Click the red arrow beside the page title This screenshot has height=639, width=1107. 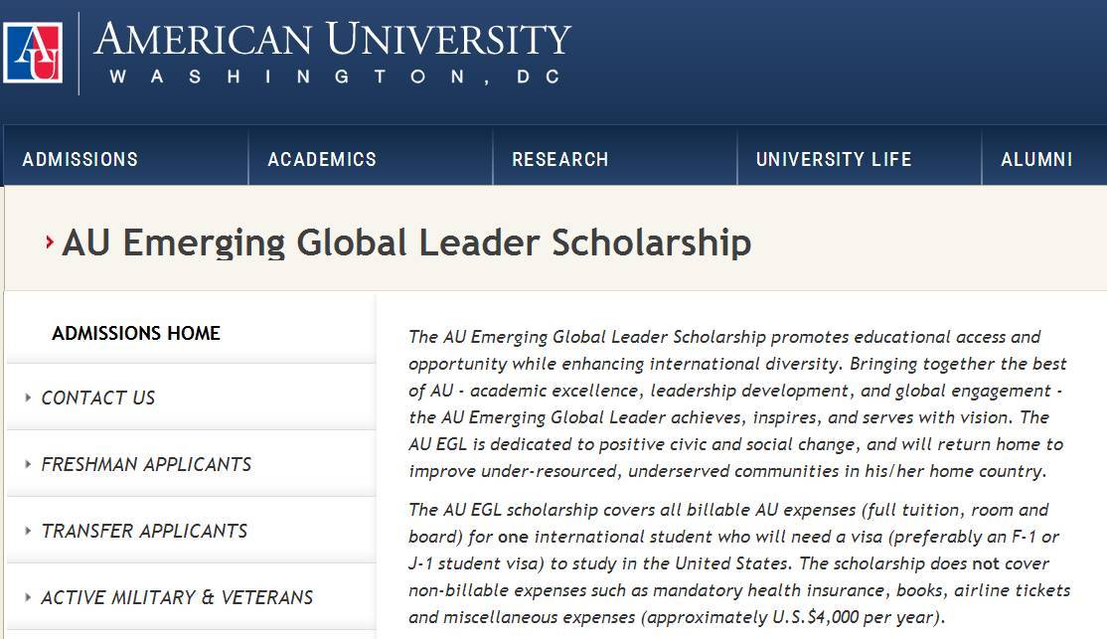click(50, 242)
